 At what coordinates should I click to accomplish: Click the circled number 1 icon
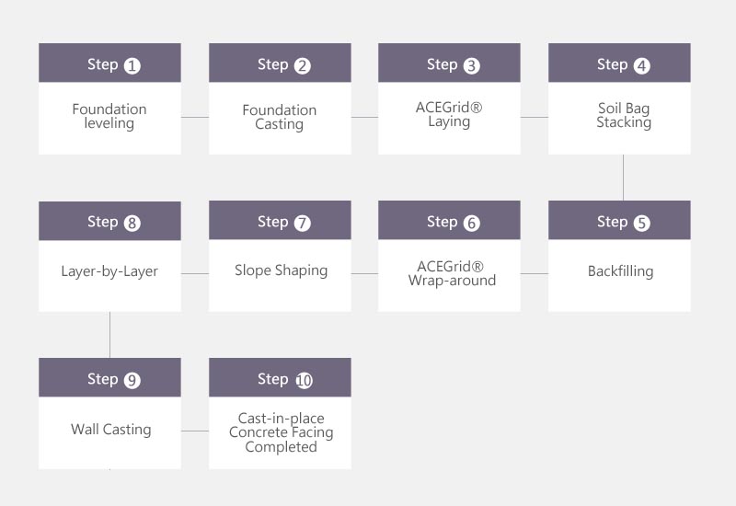pyautogui.click(x=132, y=65)
